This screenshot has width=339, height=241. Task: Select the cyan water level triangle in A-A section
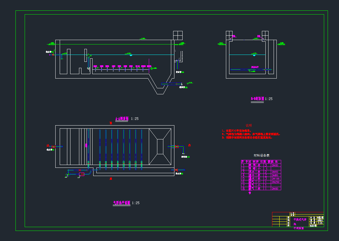click(x=130, y=55)
